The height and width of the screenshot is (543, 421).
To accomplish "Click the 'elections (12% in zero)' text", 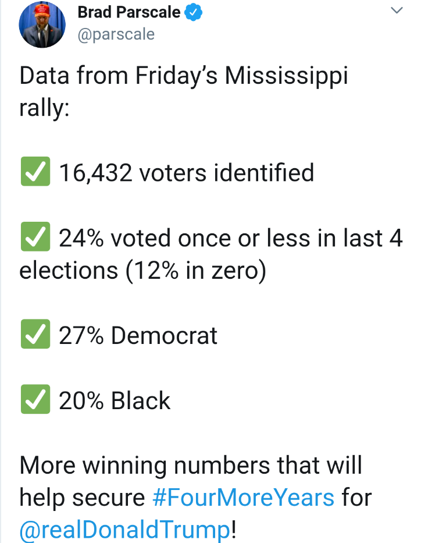I will tap(143, 271).
